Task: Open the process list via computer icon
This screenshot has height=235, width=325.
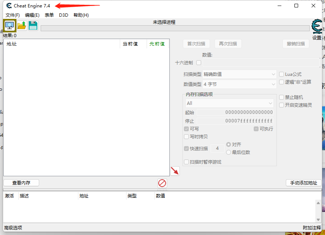Action: (10, 26)
